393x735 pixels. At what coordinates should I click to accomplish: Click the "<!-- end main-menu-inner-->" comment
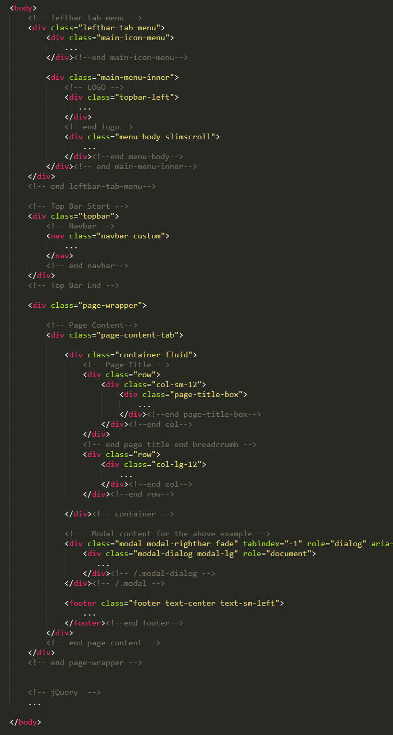click(x=135, y=166)
